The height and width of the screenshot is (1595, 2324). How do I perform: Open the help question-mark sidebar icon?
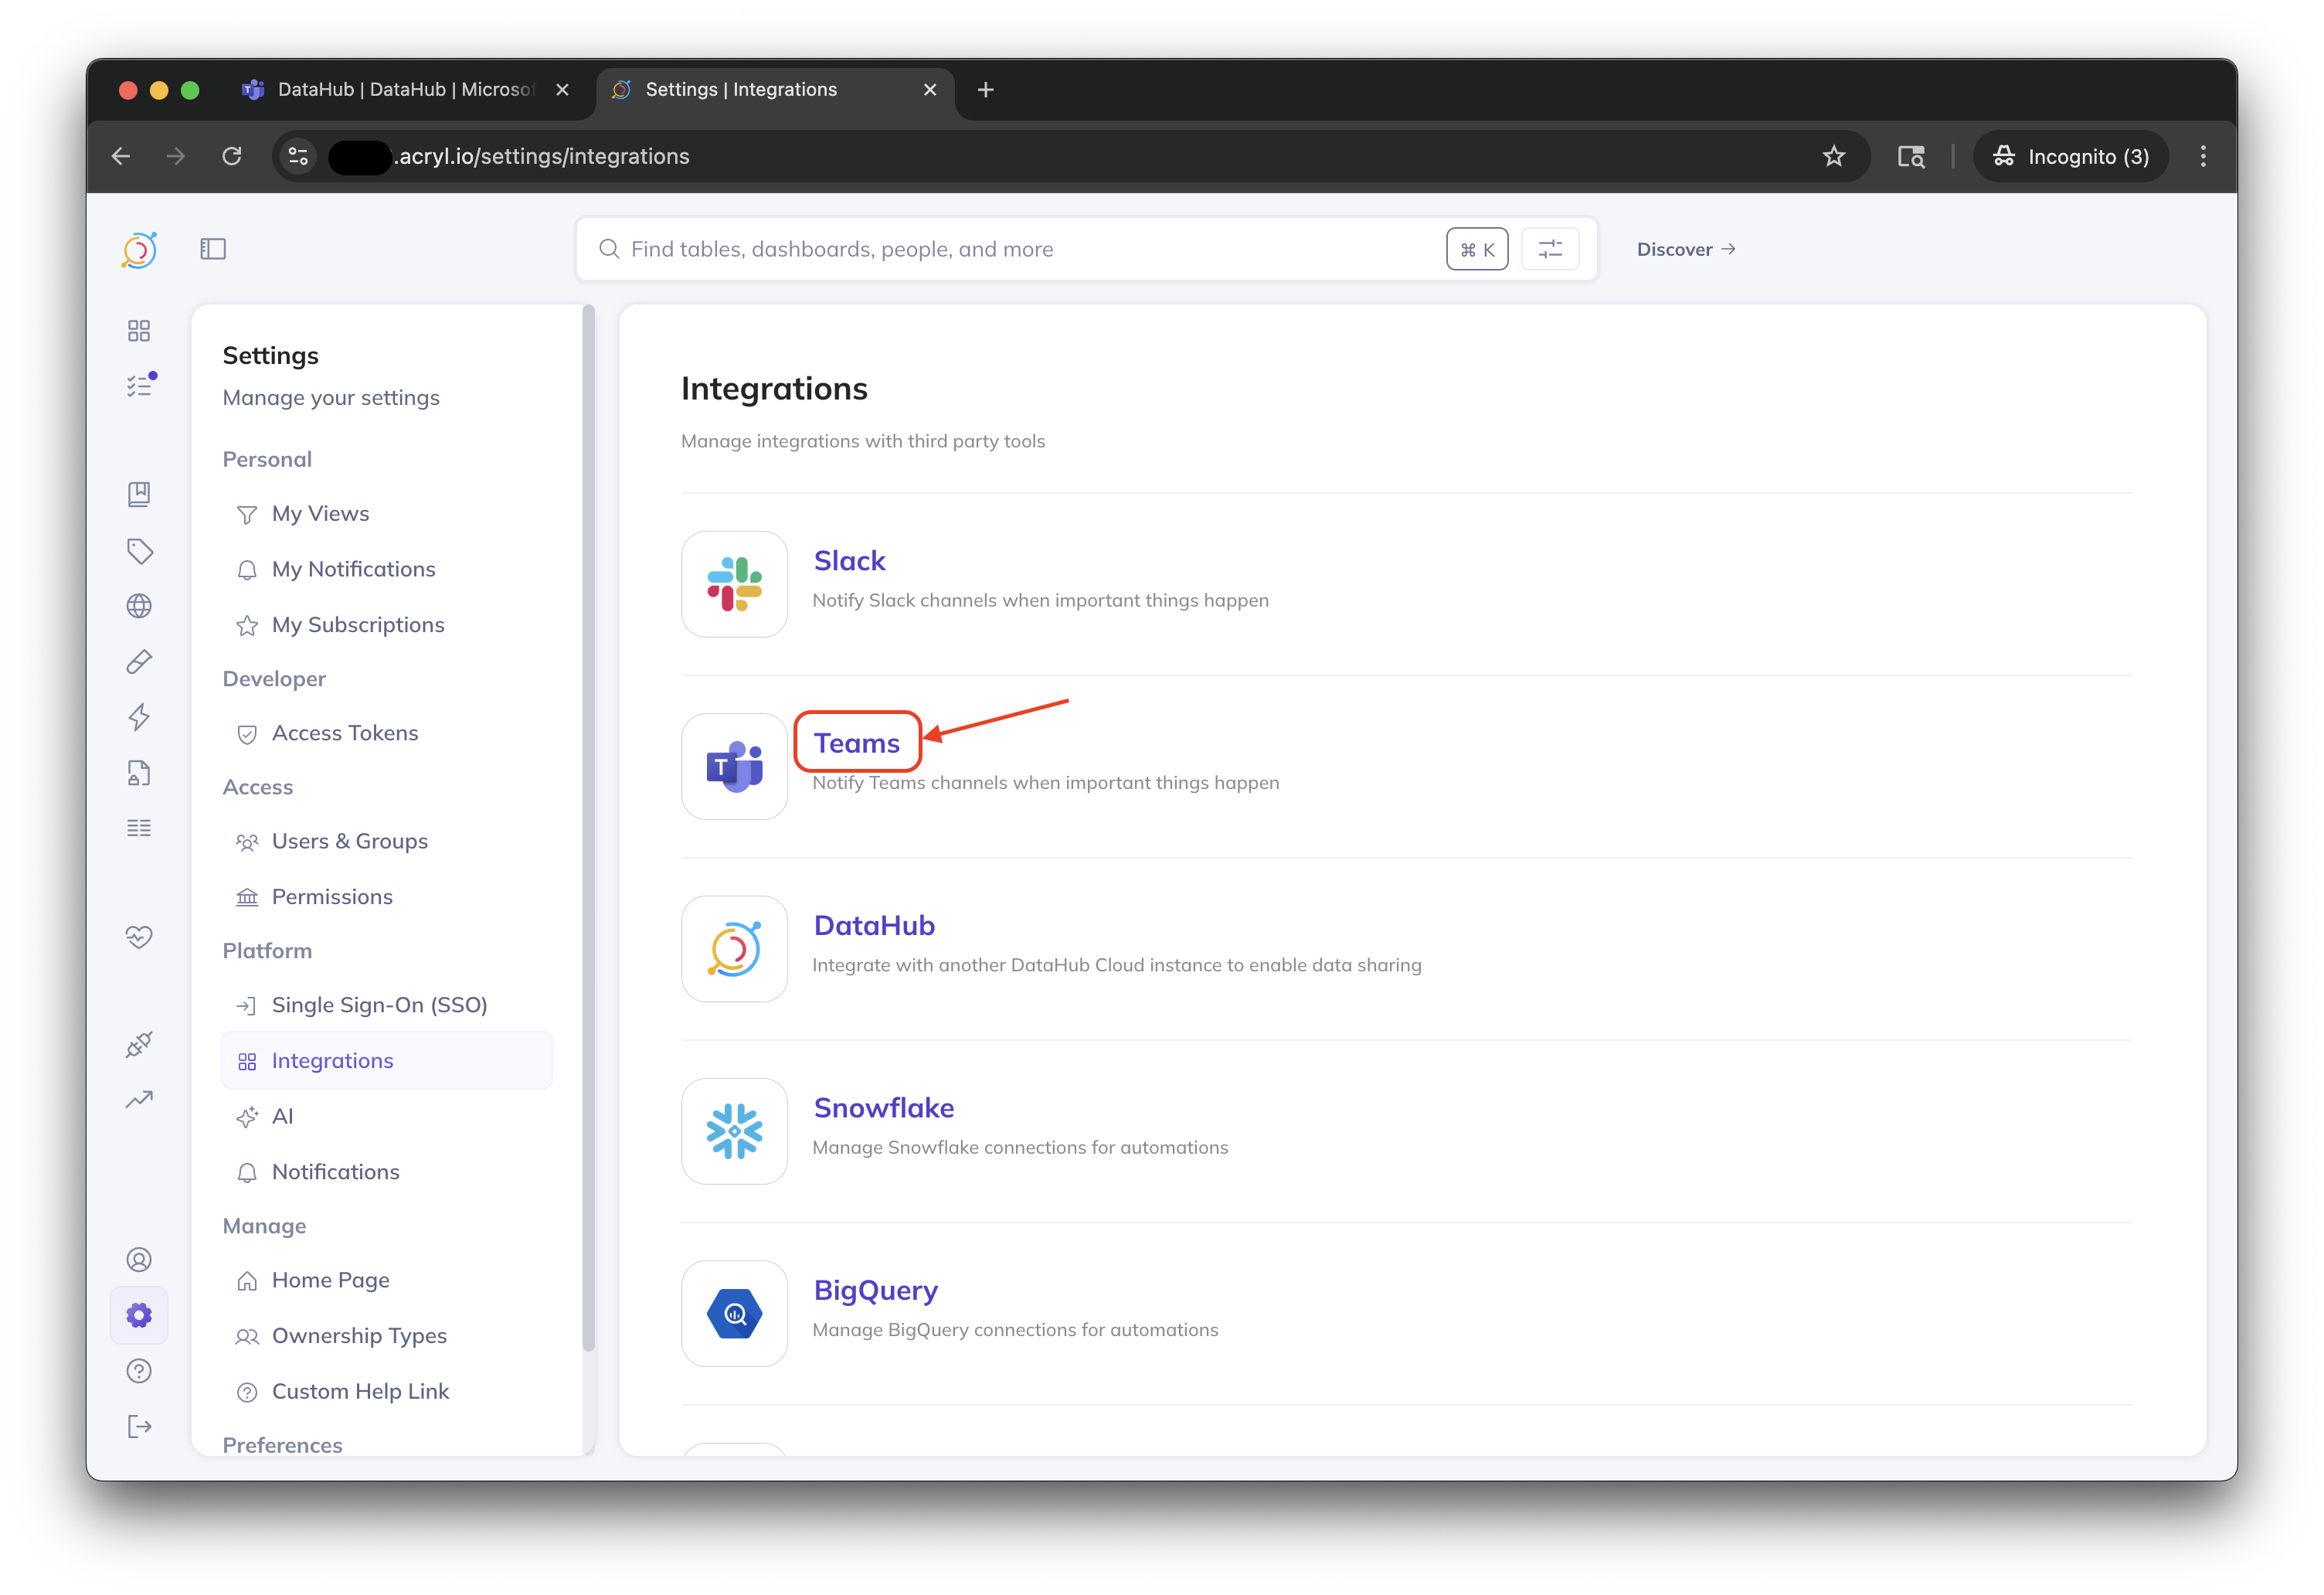click(x=139, y=1371)
